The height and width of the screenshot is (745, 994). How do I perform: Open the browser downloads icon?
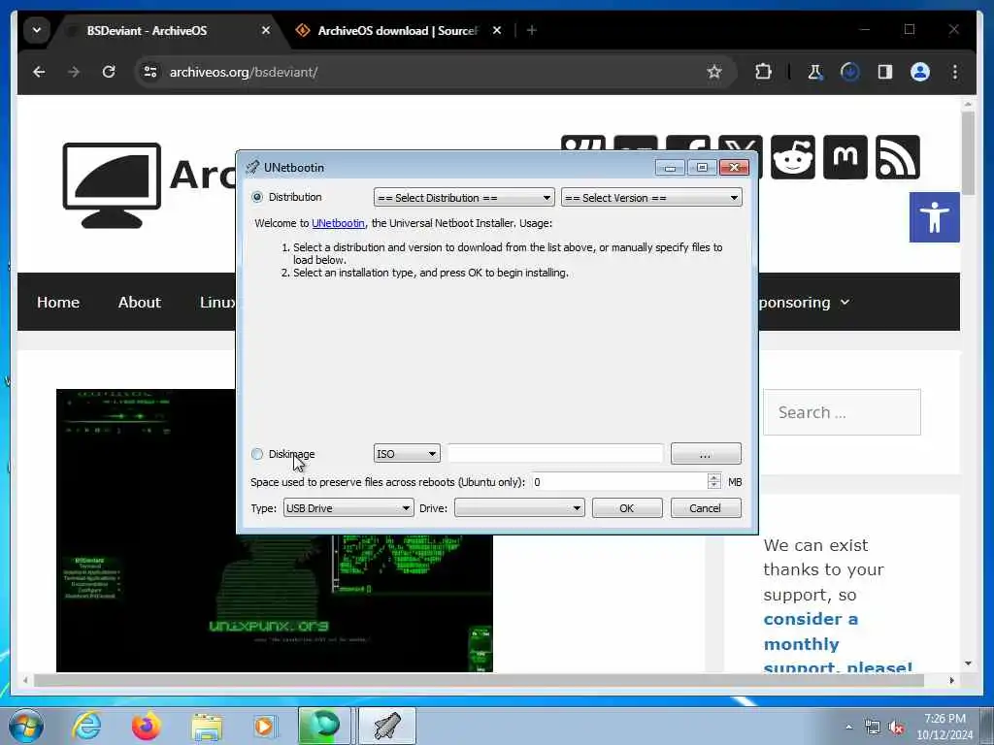click(x=850, y=72)
